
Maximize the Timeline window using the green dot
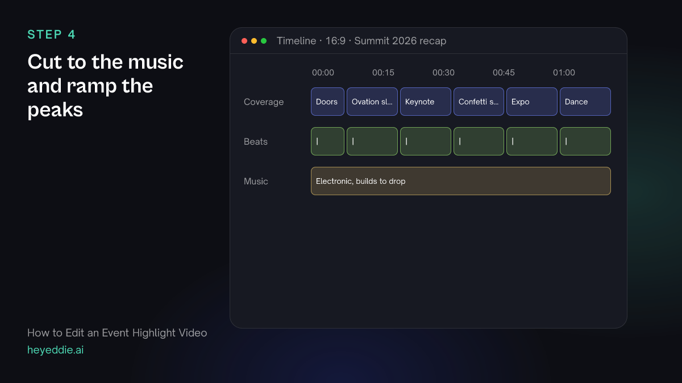(x=264, y=41)
